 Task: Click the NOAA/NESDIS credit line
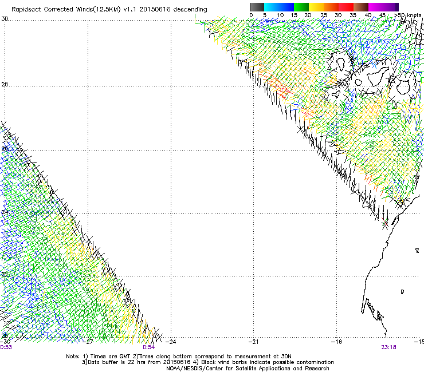click(248, 369)
